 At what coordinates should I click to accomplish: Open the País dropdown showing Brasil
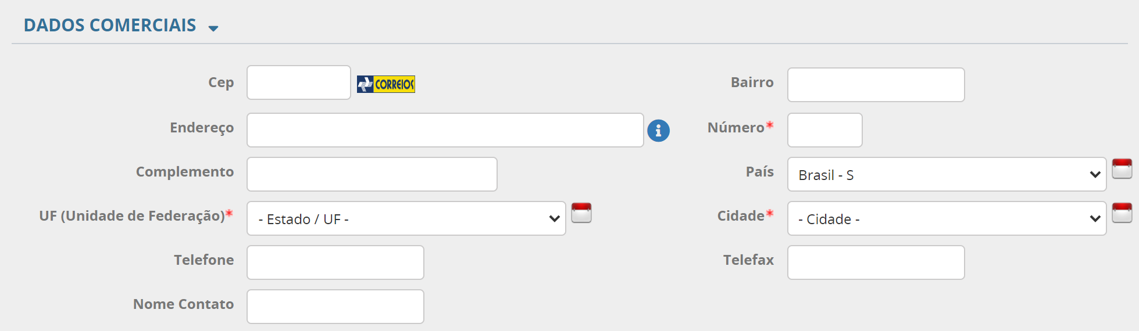946,174
